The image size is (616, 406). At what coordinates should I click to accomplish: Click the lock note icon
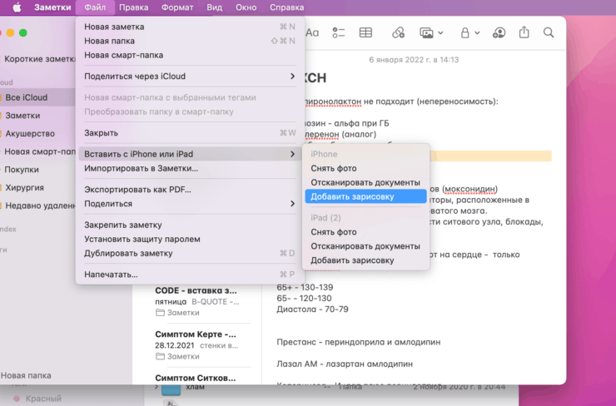point(465,32)
